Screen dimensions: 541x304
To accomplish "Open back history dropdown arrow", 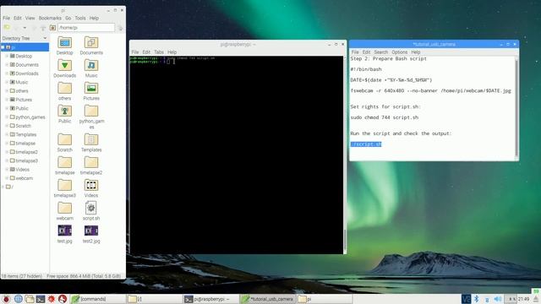I will tap(25, 28).
